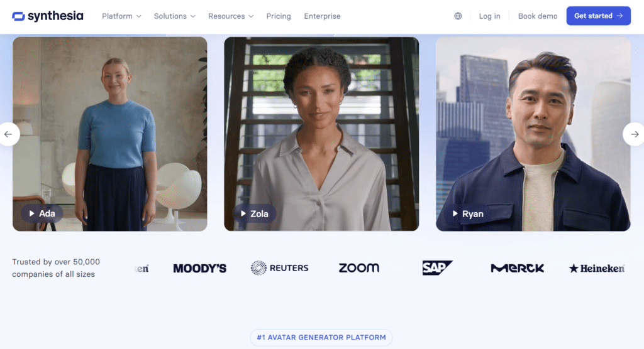Viewport: 644px width, 349px height.
Task: Play the Ryan avatar preview
Action: point(467,213)
